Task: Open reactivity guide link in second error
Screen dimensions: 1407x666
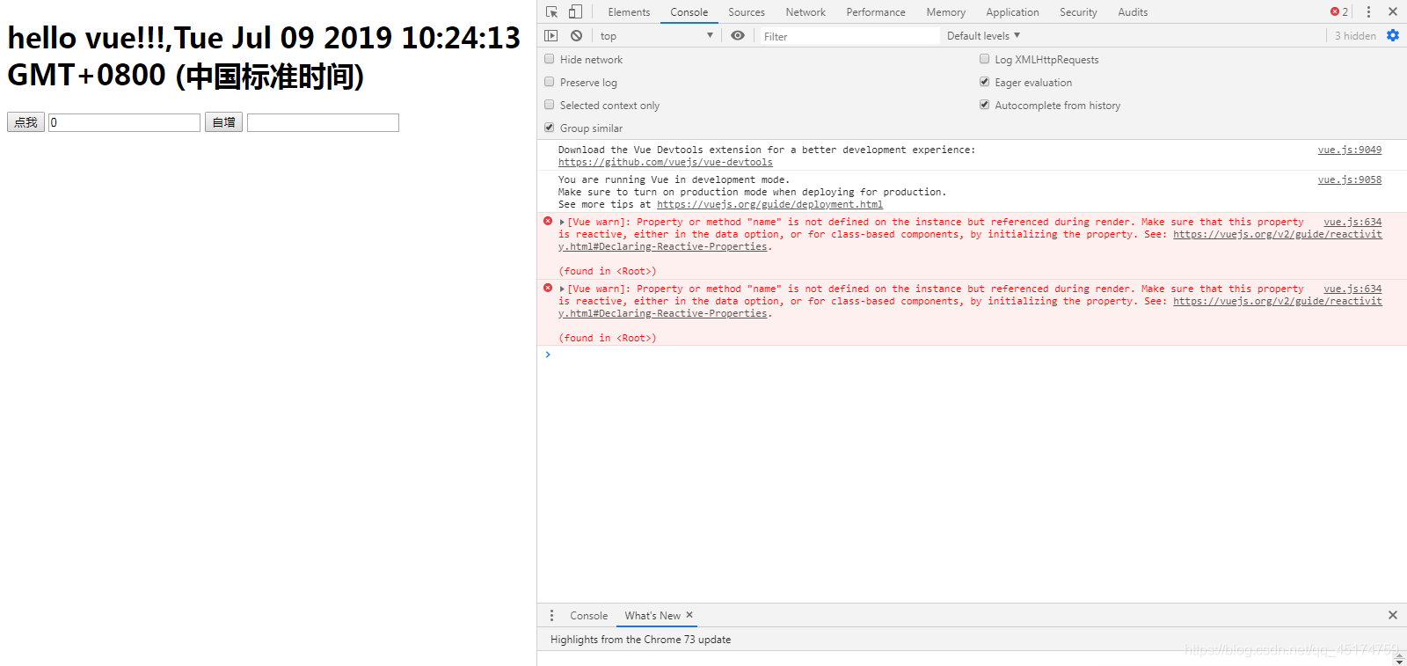Action: 1278,302
